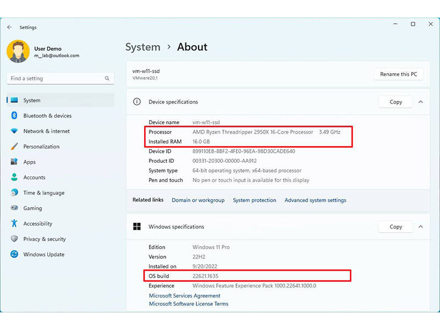
Task: Open Advanced system settings link
Action: [315, 200]
